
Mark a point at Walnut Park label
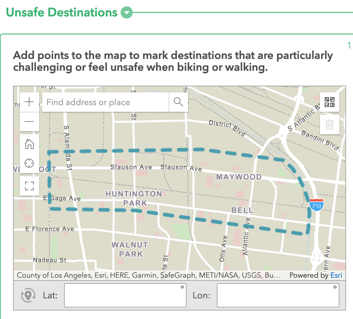point(130,249)
